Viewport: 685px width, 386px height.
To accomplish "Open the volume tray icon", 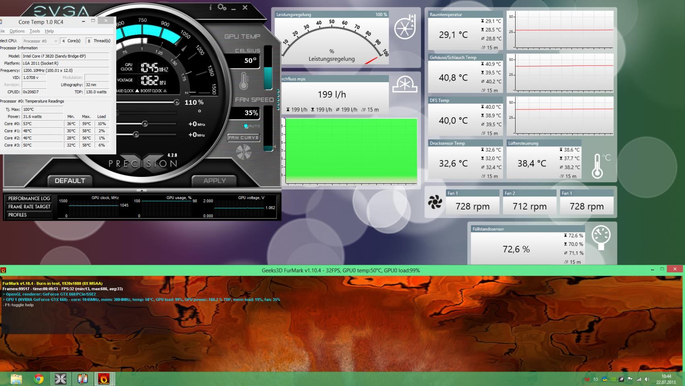I will [x=647, y=379].
